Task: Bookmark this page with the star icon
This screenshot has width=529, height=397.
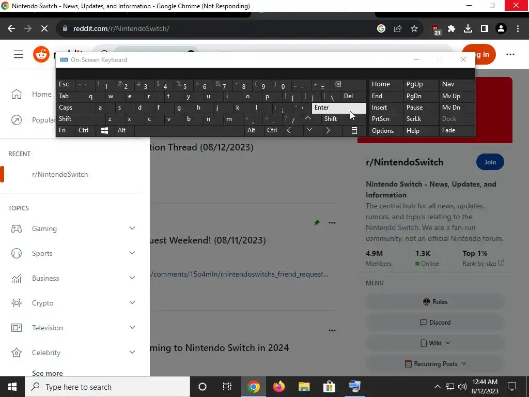Action: click(x=414, y=29)
